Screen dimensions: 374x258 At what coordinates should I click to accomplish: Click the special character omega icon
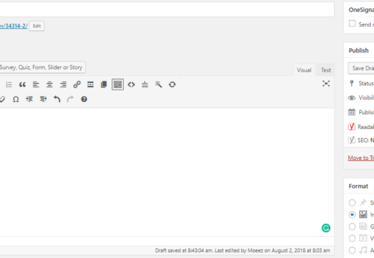[x=15, y=99]
